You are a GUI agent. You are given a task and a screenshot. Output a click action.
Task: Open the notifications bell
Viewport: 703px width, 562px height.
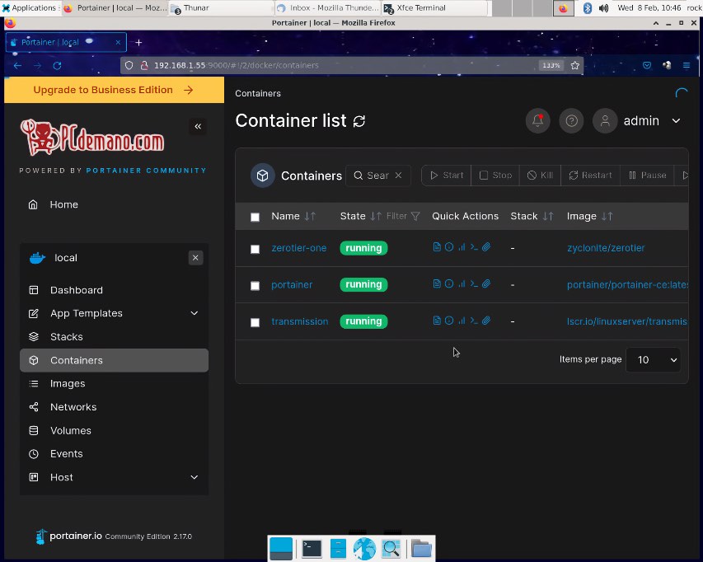[x=537, y=120]
